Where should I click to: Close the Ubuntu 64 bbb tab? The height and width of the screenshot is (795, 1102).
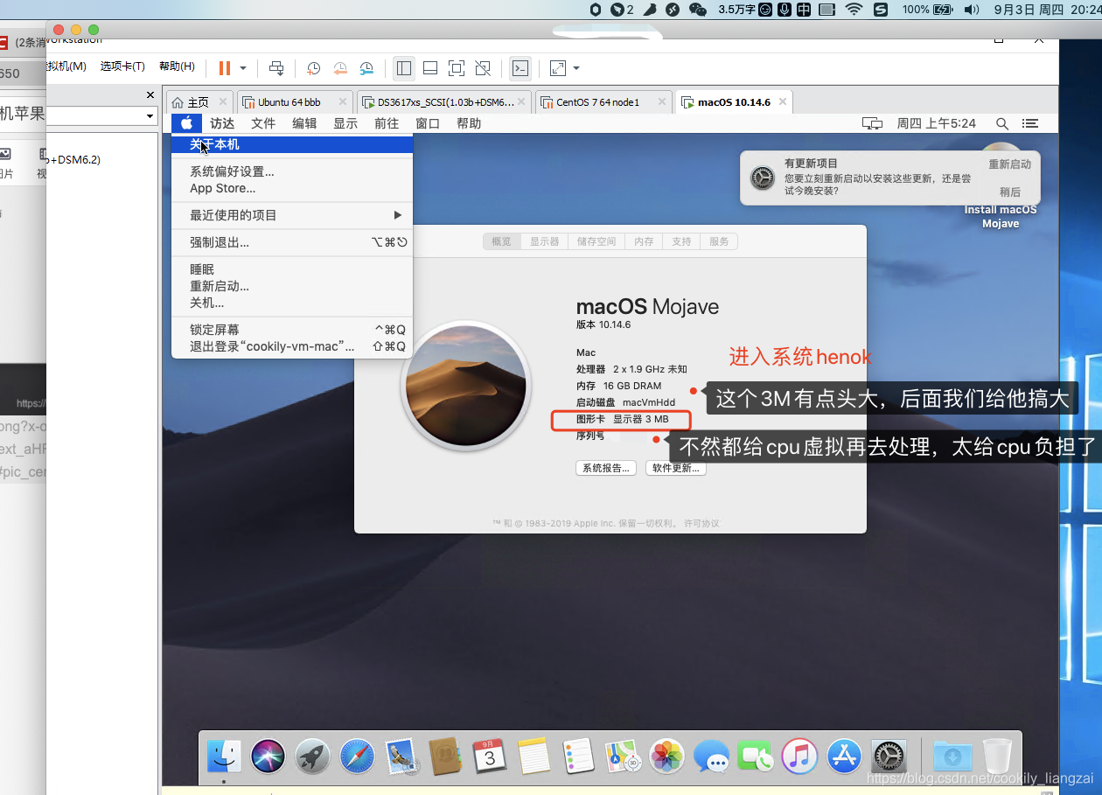point(342,101)
